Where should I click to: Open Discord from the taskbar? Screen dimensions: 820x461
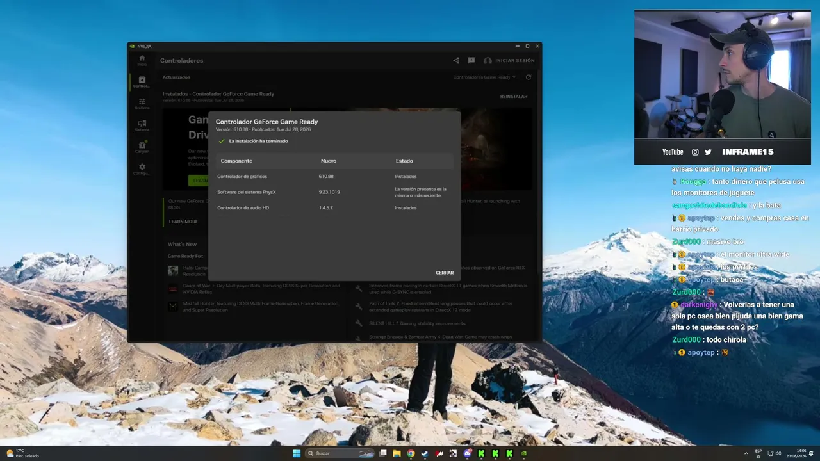click(x=467, y=453)
